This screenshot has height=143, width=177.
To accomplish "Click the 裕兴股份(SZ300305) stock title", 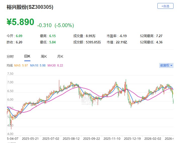I will (30, 7).
